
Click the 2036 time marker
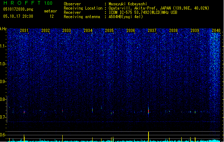pos(131,31)
